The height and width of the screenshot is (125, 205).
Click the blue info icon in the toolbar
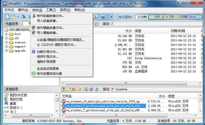[96, 17]
